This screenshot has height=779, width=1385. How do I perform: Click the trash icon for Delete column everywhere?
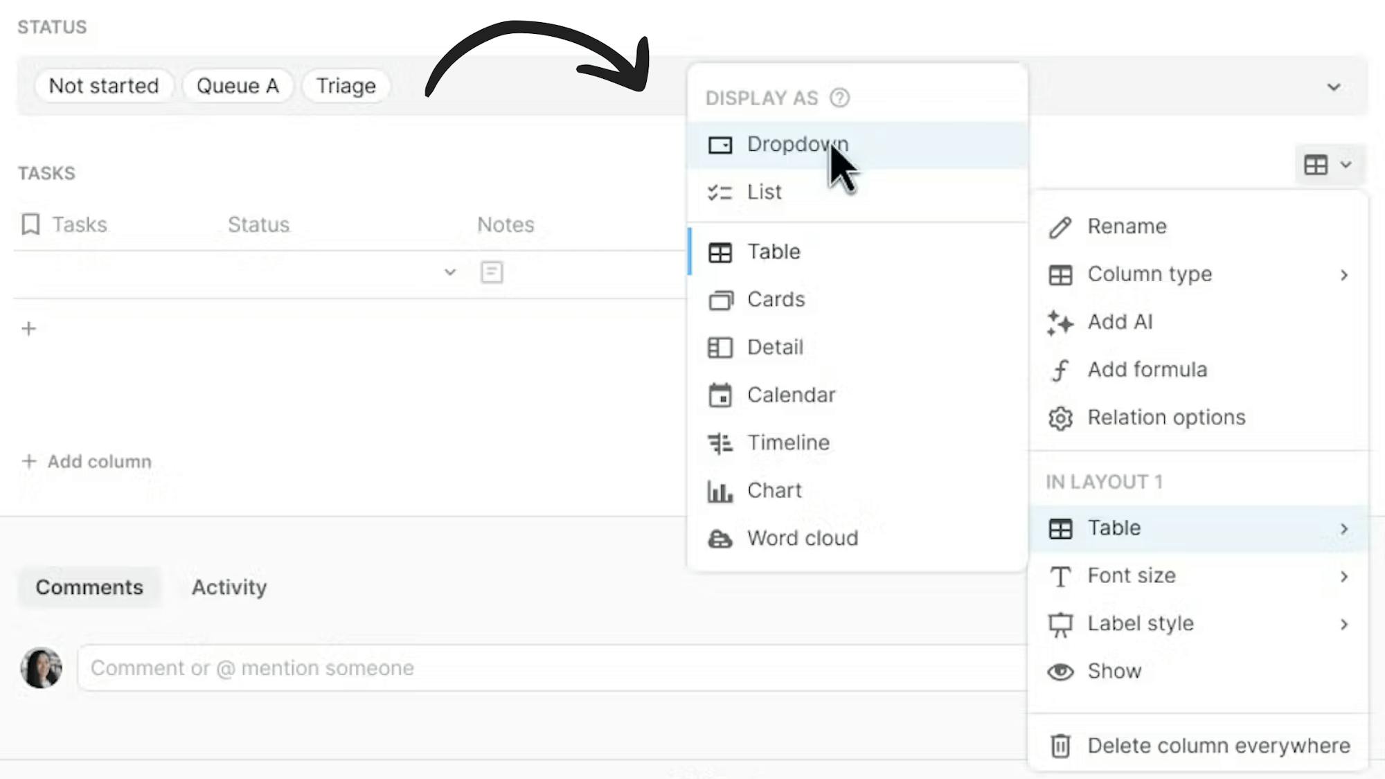coord(1060,746)
